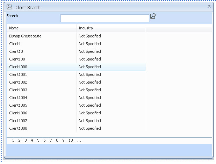Navigate to page 7 of results
Image resolution: width=216 pixels, height=164 pixels.
51,141
